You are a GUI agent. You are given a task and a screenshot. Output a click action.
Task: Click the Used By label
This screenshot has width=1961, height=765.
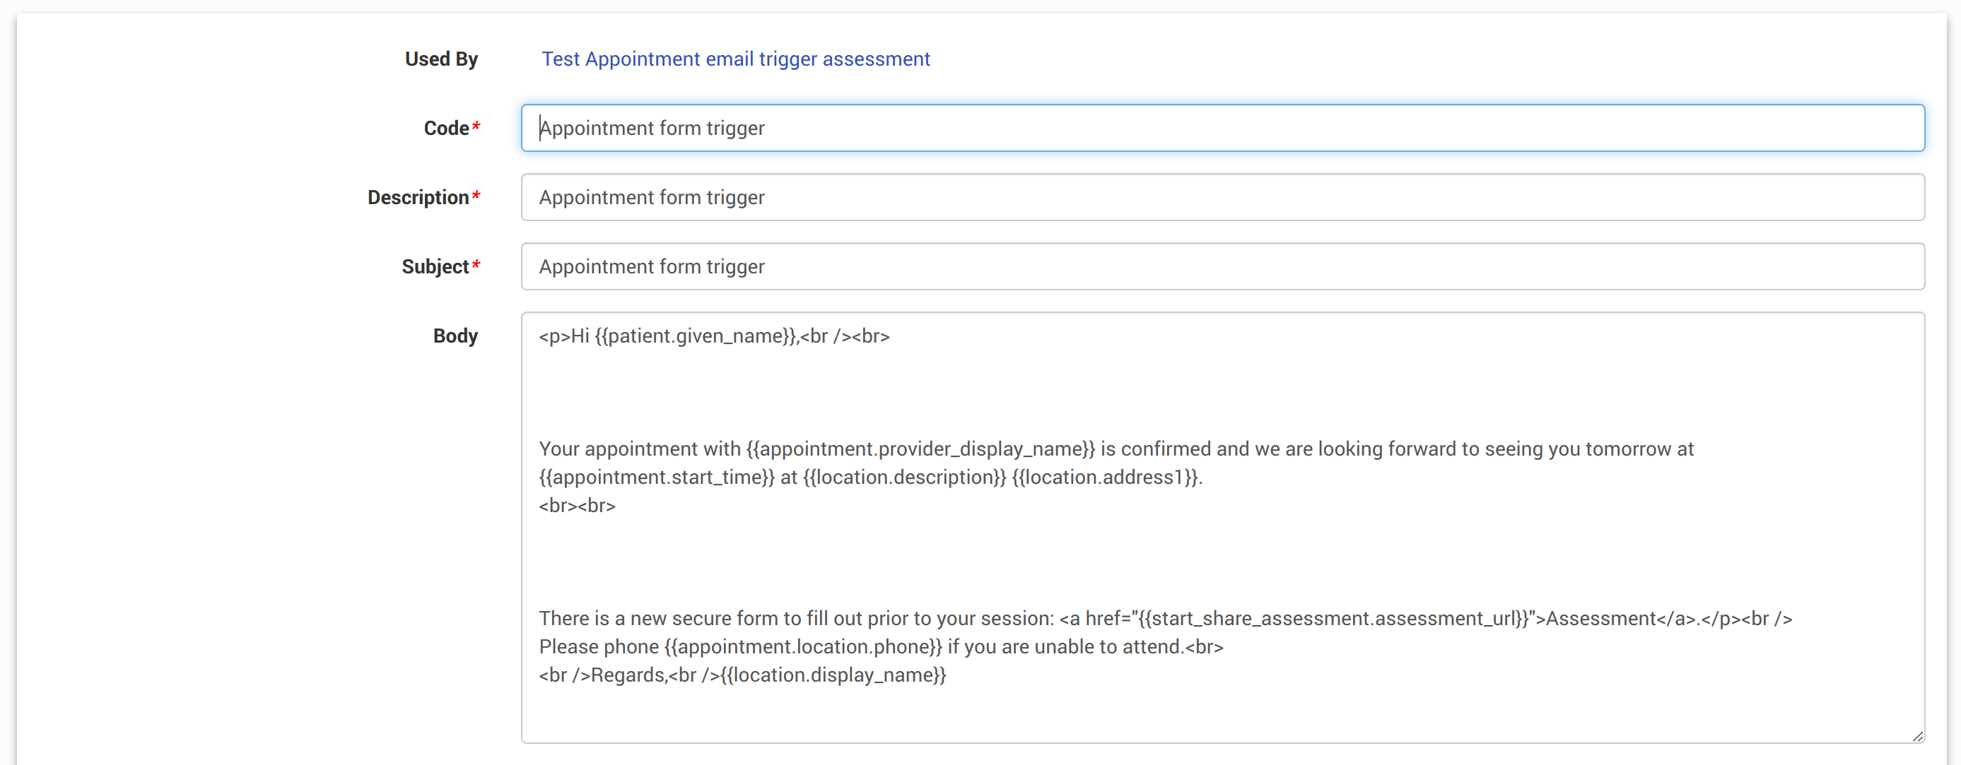[441, 59]
